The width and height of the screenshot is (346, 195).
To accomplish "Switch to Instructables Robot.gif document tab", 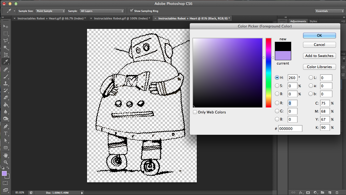I will click(x=122, y=18).
